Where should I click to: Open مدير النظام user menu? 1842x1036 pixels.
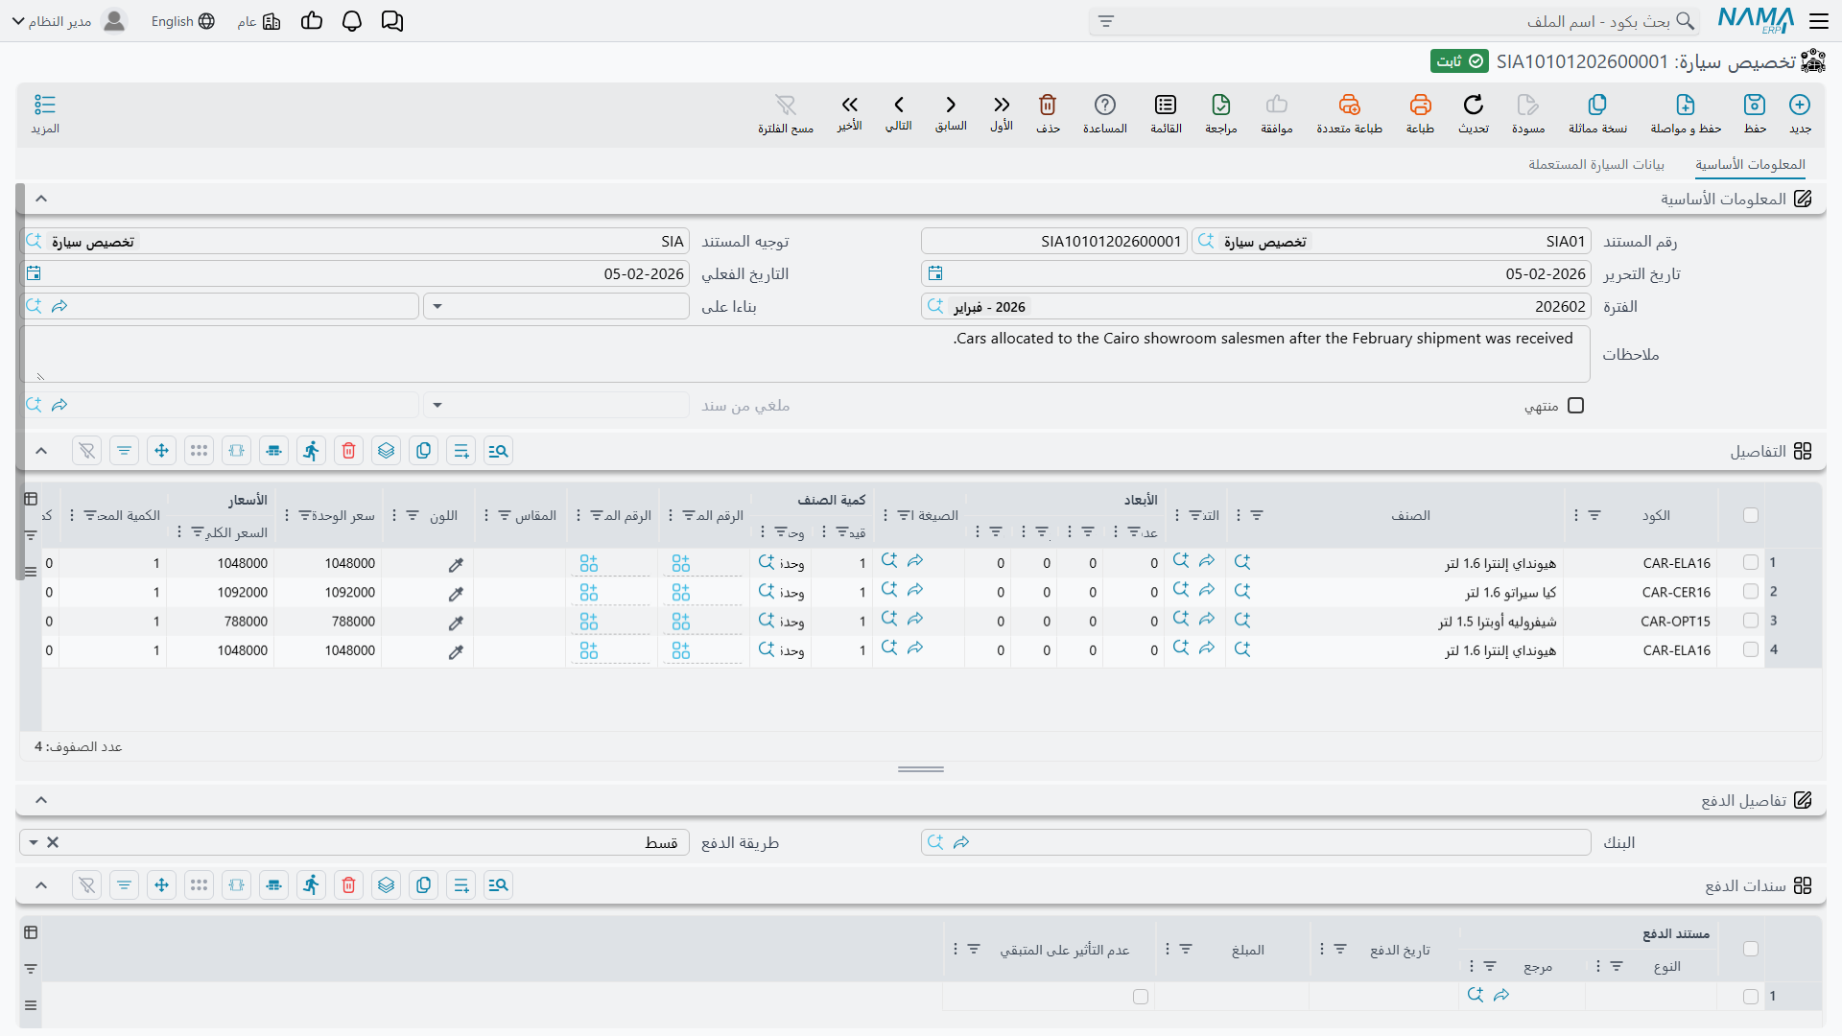point(69,21)
